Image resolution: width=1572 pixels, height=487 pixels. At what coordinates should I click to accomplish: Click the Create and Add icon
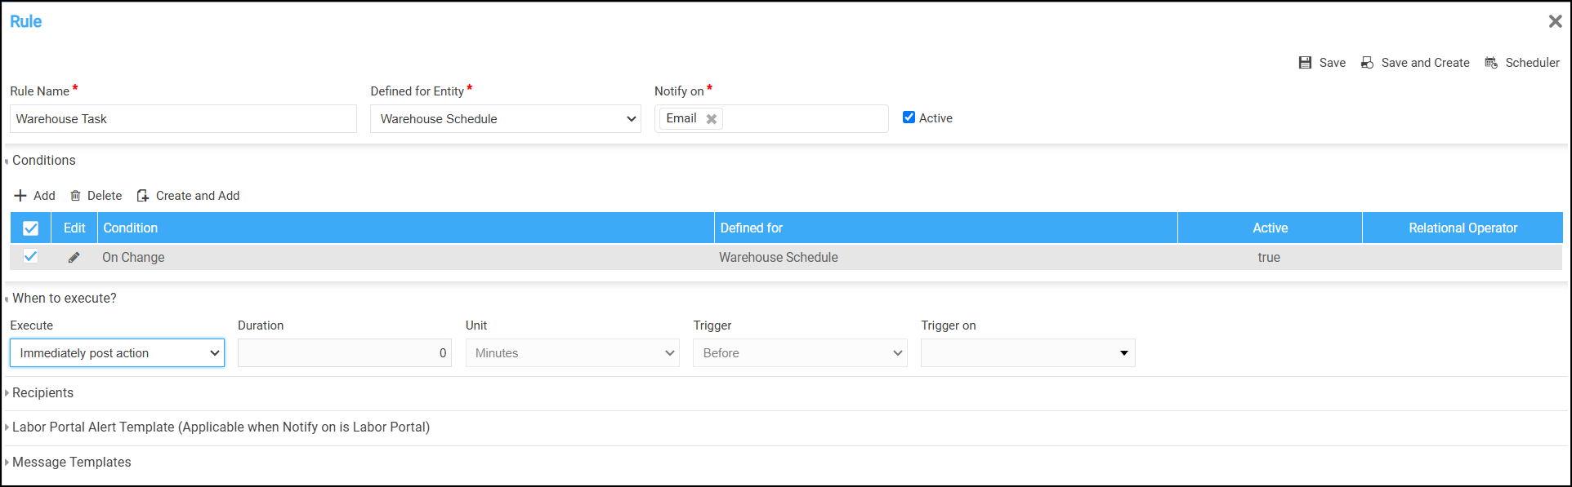(143, 196)
